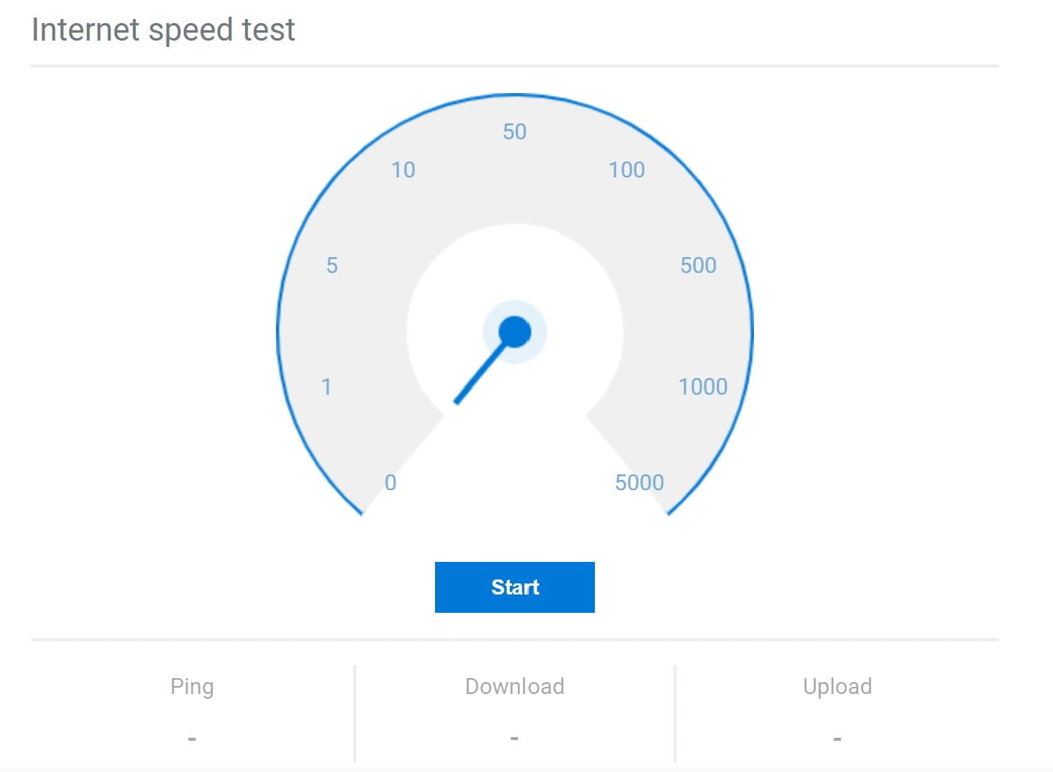Click the 5000 label on the gauge
Screen dimensions: 1053x772
click(x=639, y=482)
